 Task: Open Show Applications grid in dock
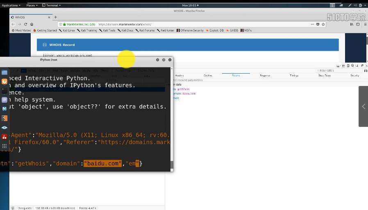pos(5,146)
